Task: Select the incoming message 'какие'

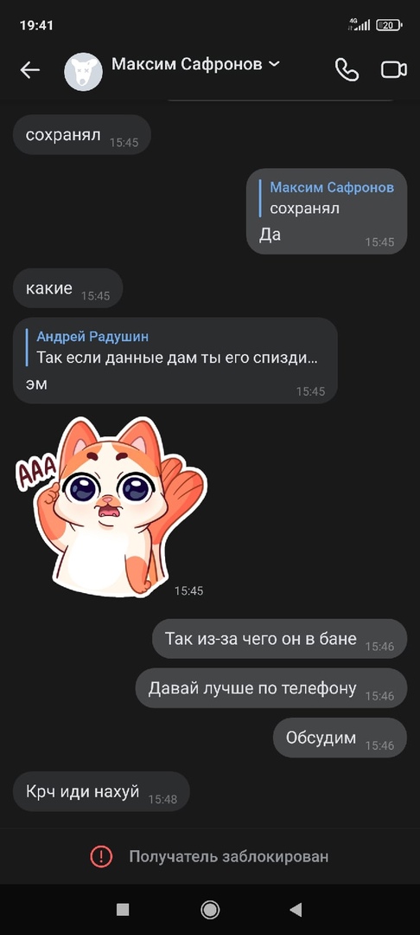Action: point(67,288)
